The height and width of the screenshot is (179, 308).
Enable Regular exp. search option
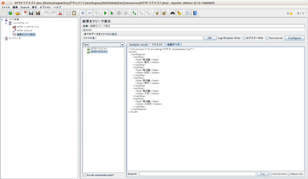point(289,174)
